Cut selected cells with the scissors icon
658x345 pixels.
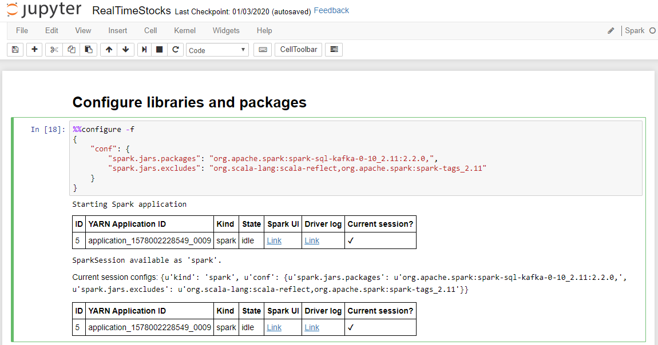[54, 49]
